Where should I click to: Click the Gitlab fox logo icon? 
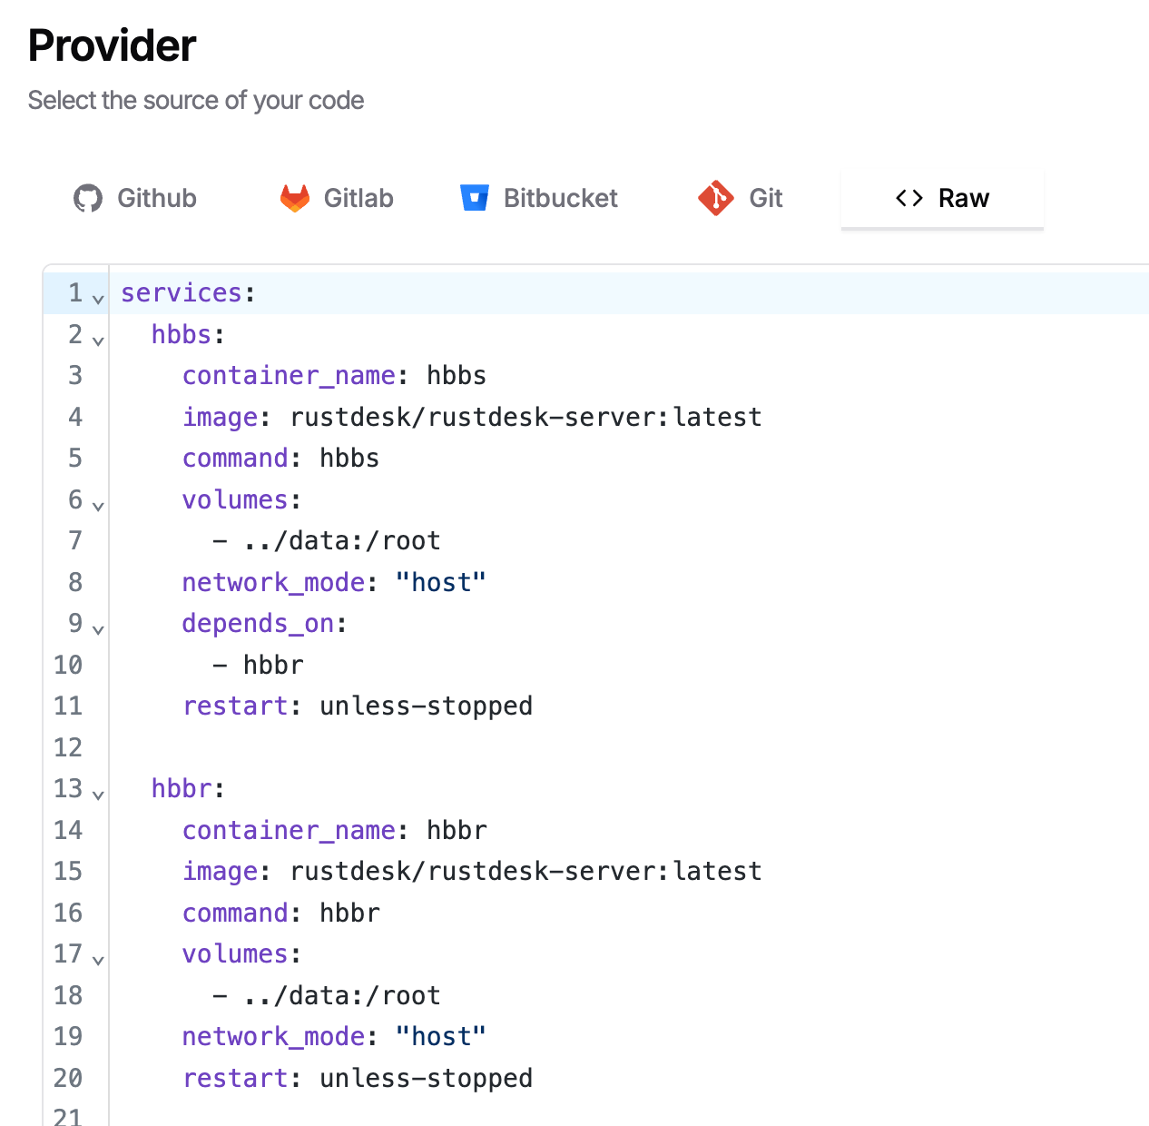[295, 198]
